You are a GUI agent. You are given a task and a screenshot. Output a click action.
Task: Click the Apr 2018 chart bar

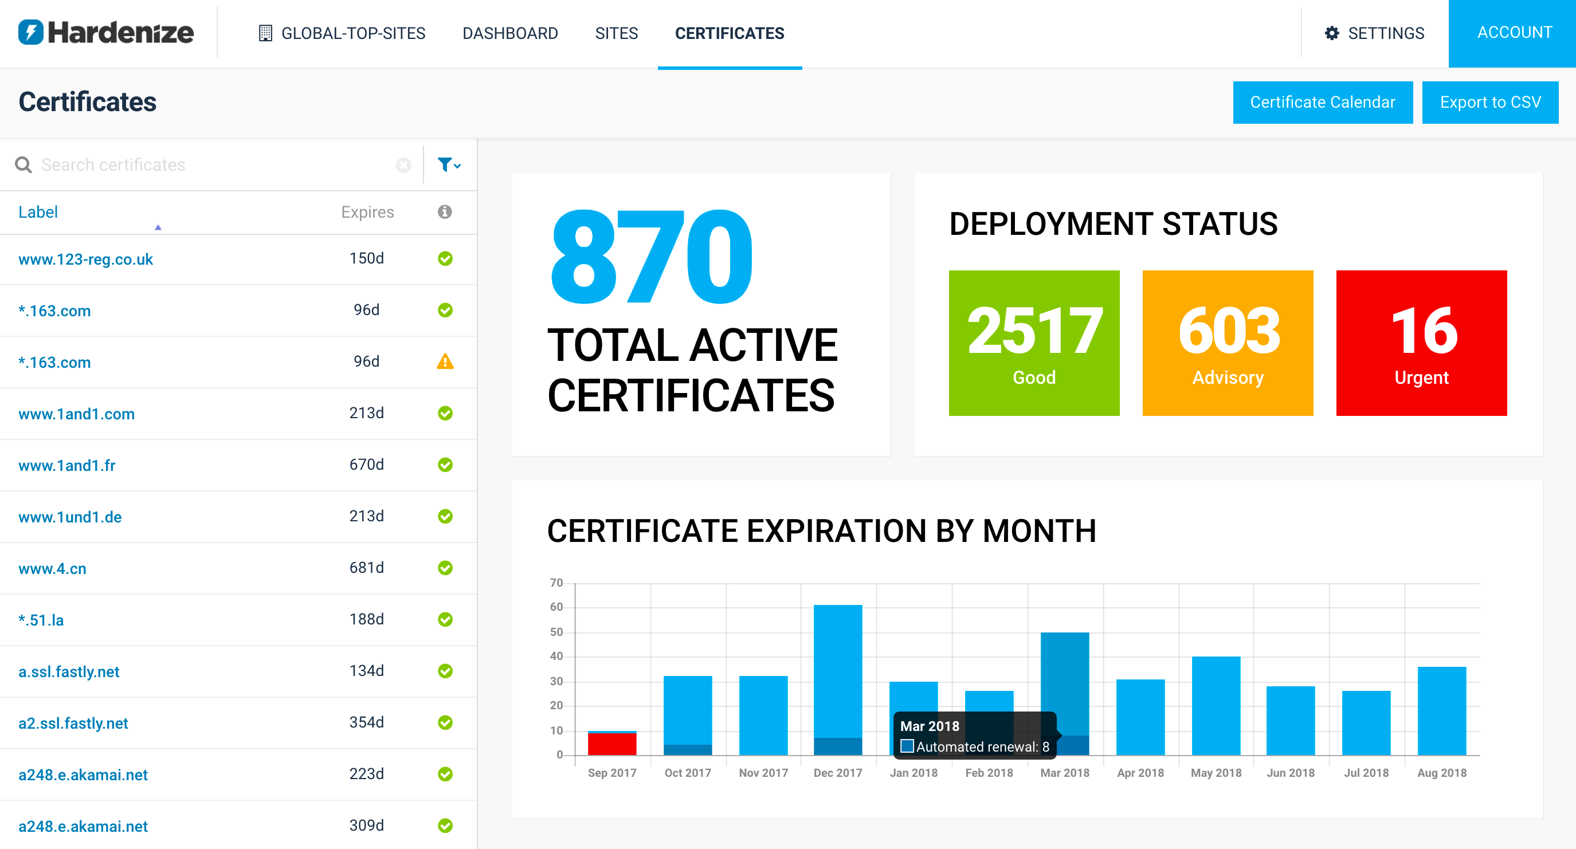pos(1140,717)
